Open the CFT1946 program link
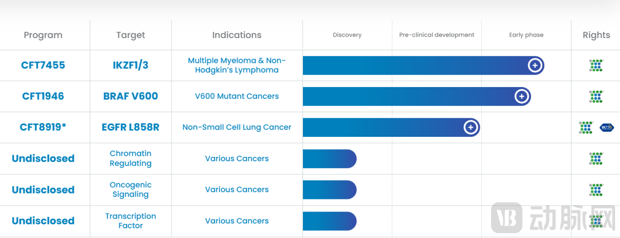Image resolution: width=620 pixels, height=238 pixels. point(43,96)
